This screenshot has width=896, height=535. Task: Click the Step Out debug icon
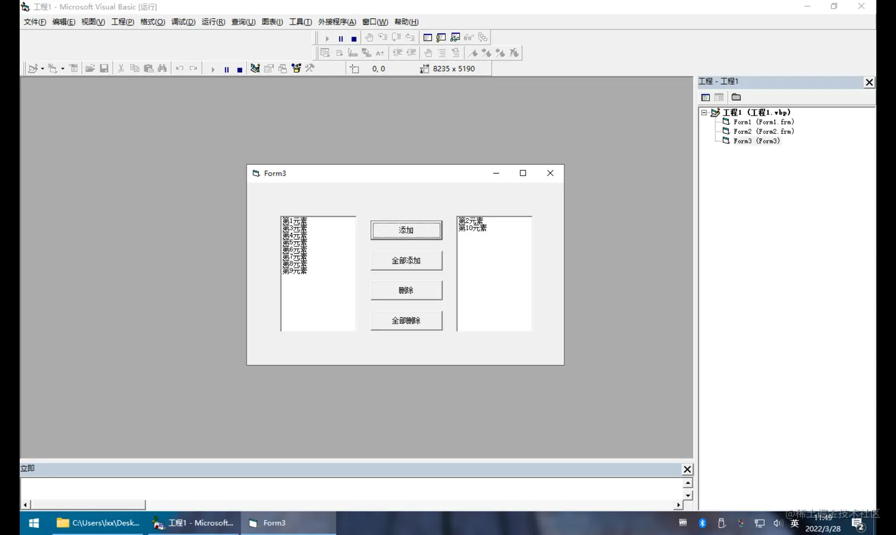coord(410,38)
